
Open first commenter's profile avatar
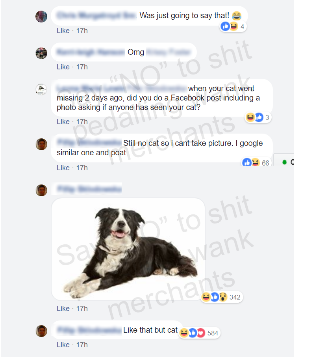click(41, 17)
